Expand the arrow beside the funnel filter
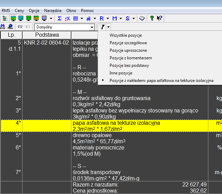Screen dimensions: 222x194 click(108, 27)
